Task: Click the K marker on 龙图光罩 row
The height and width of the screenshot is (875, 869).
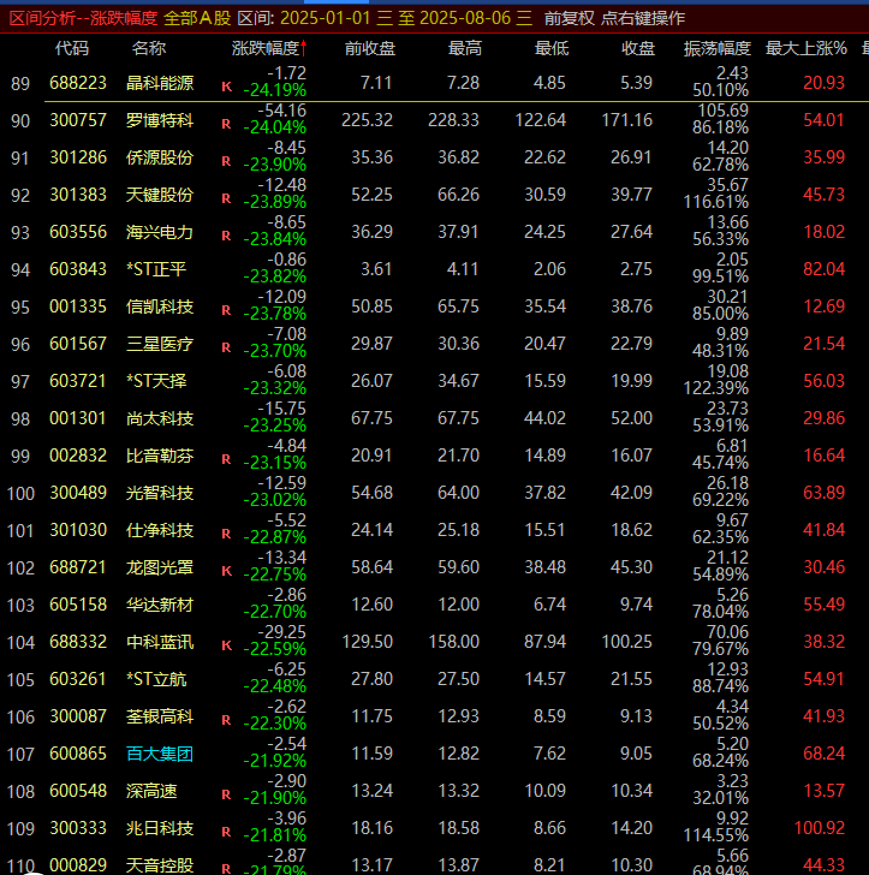Action: [227, 571]
